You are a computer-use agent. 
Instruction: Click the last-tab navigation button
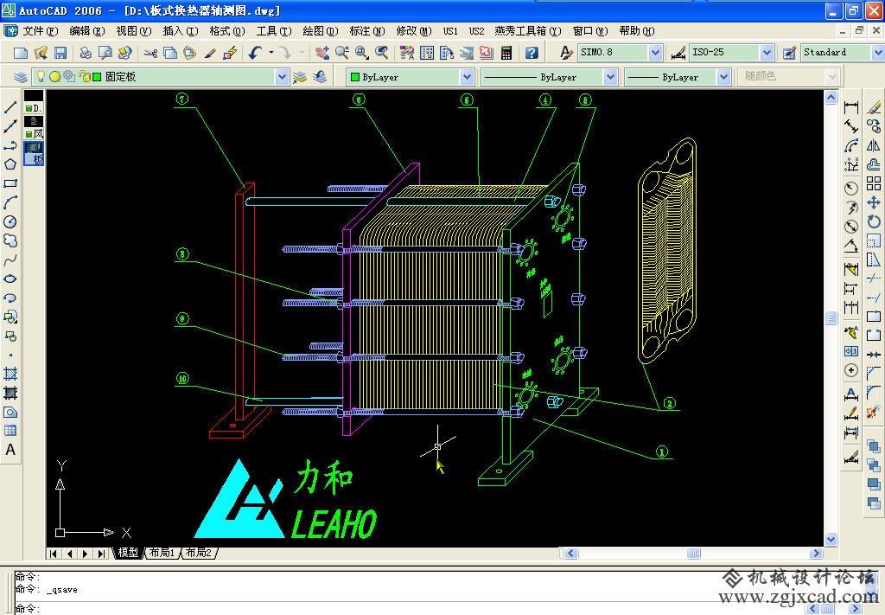coord(102,554)
